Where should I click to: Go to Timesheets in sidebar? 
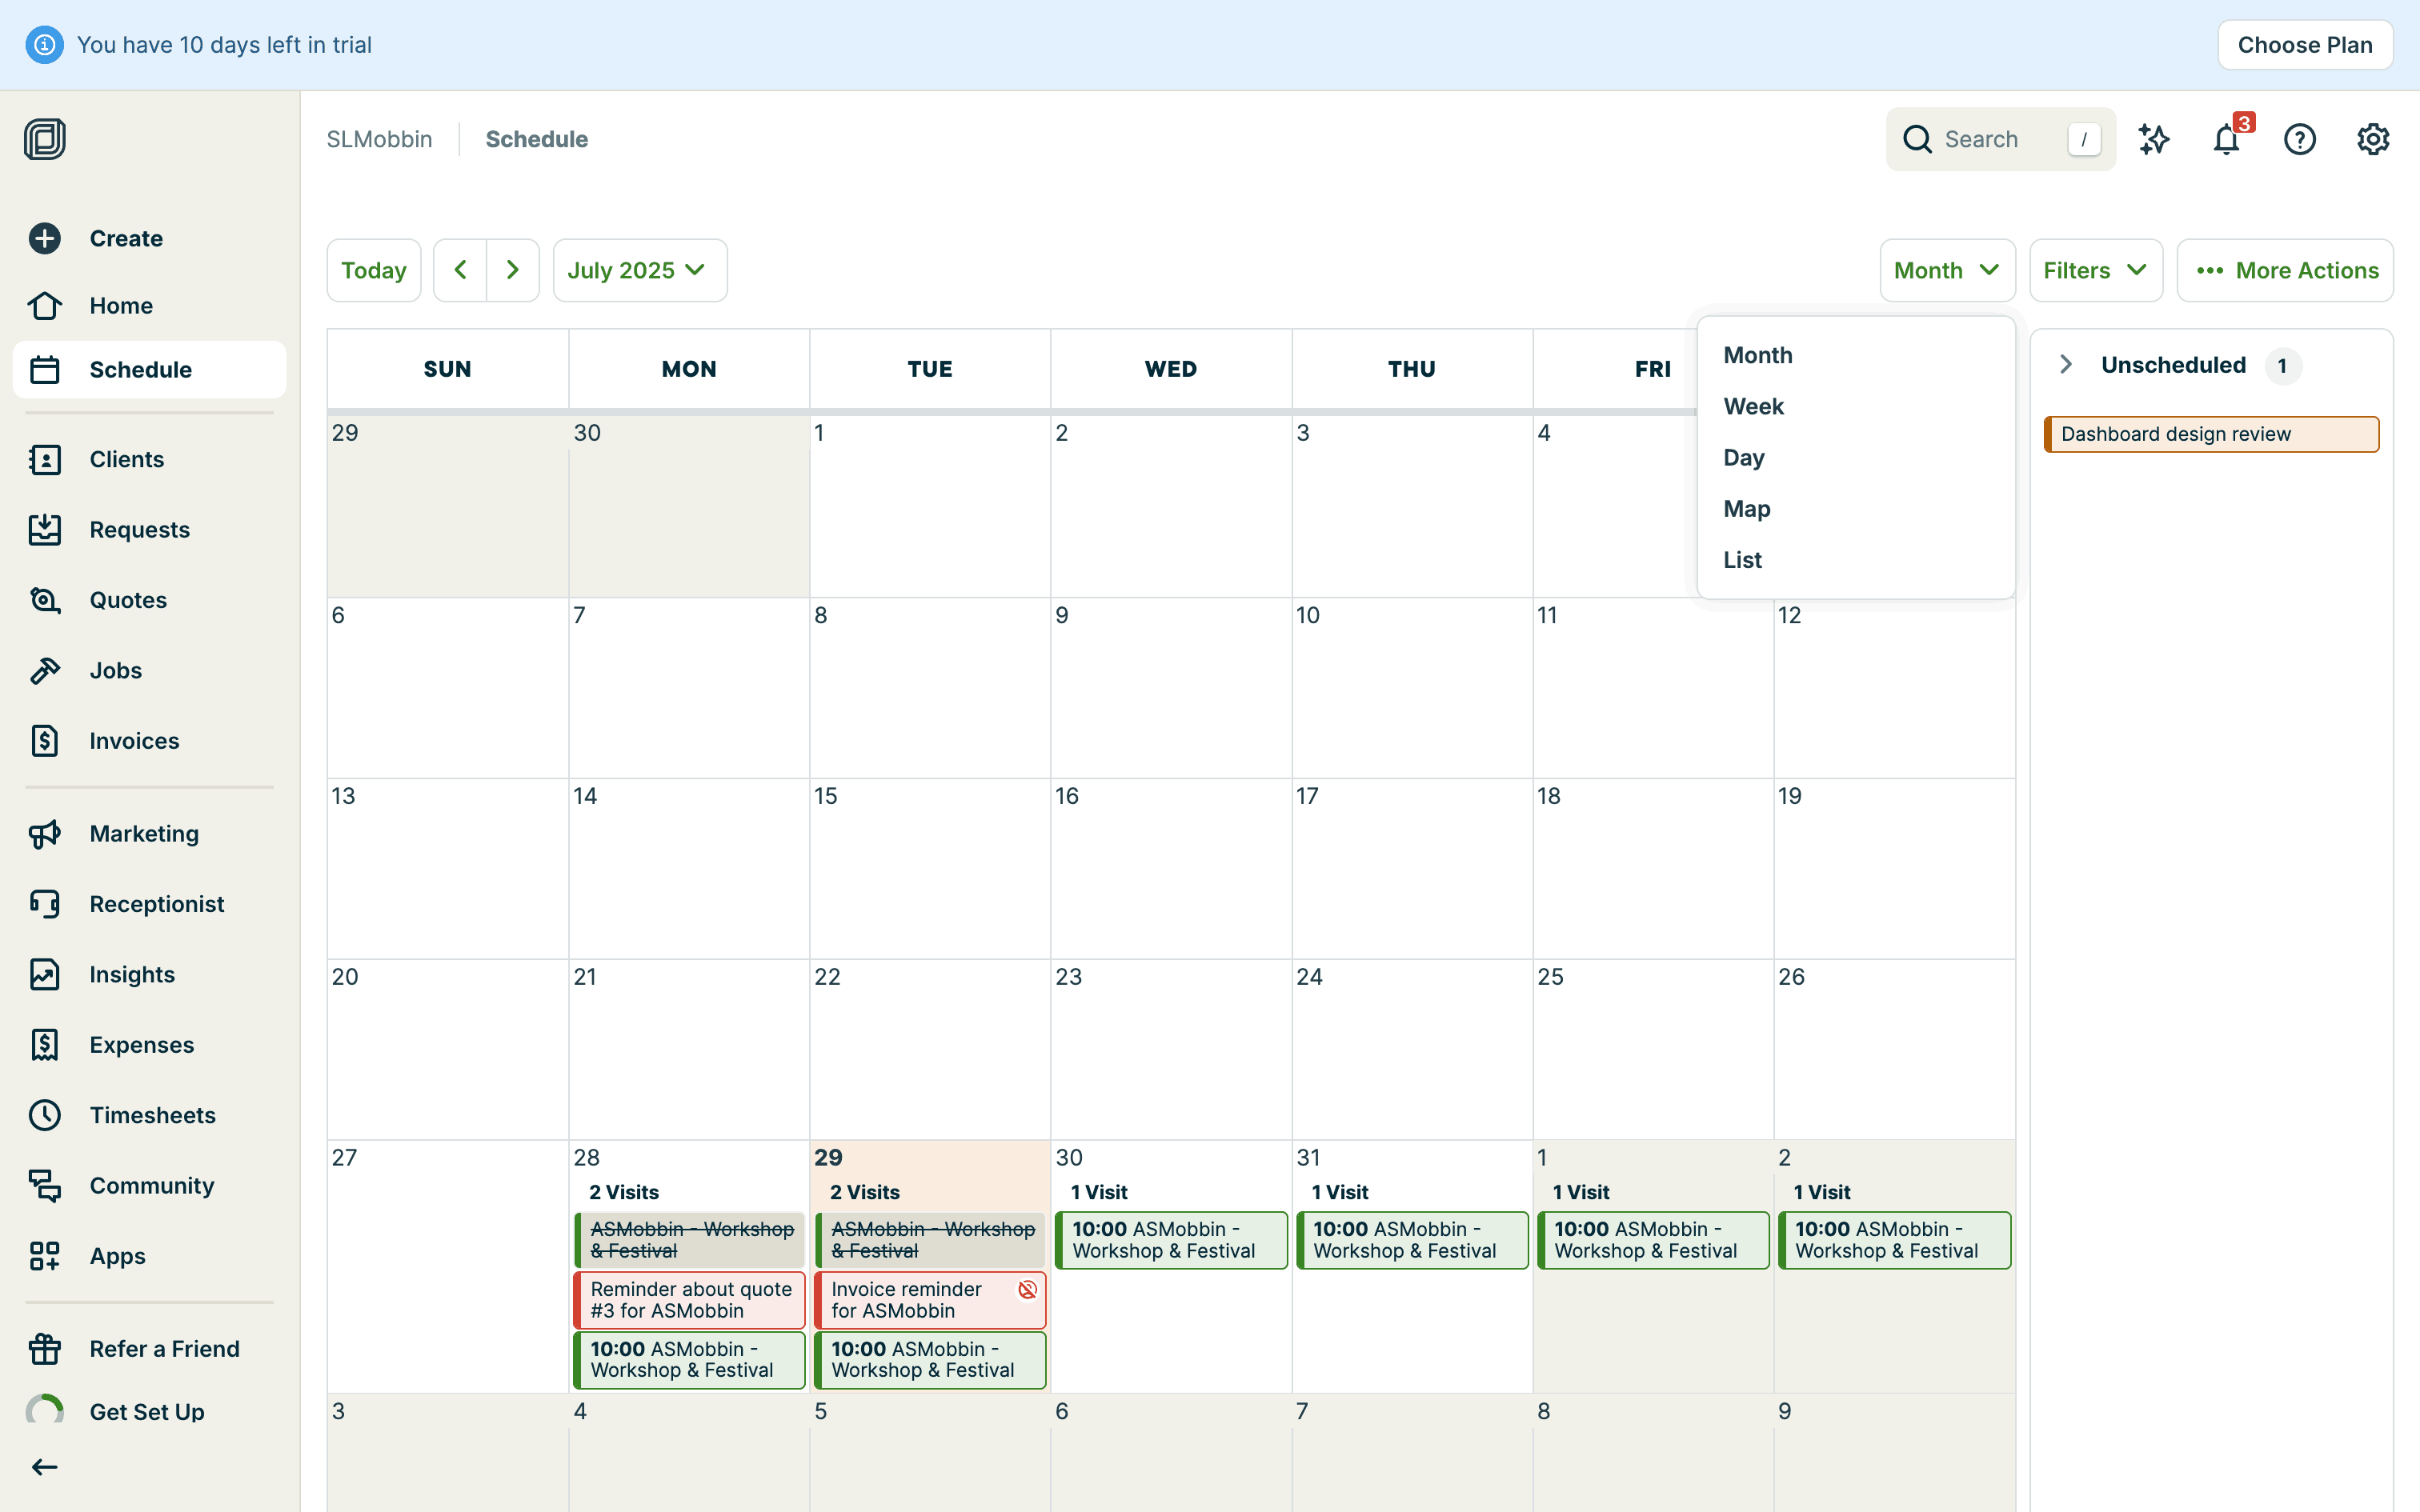[152, 1115]
